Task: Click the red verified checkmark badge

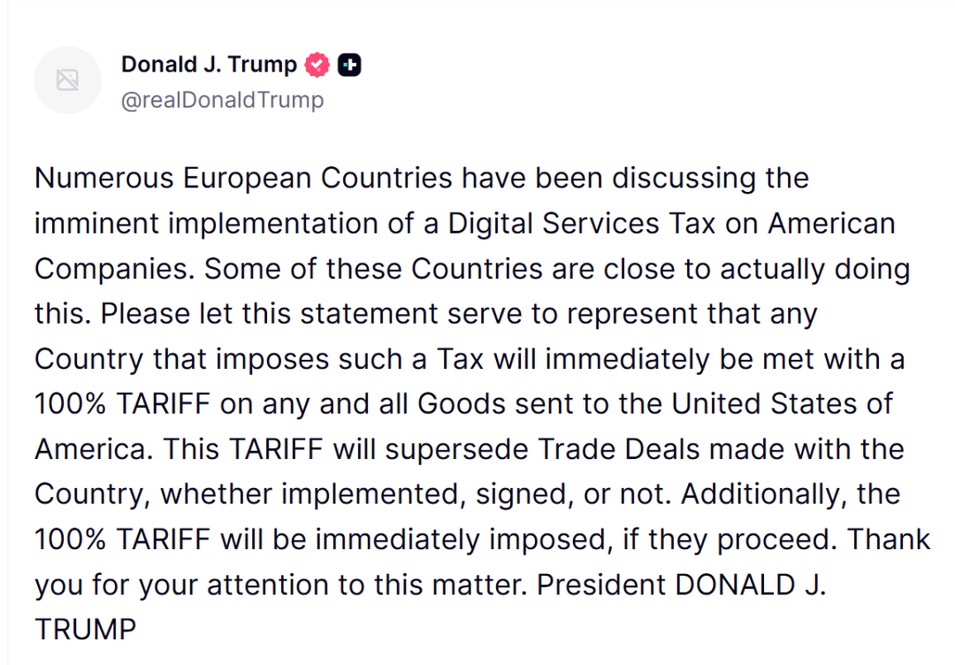Action: (317, 65)
